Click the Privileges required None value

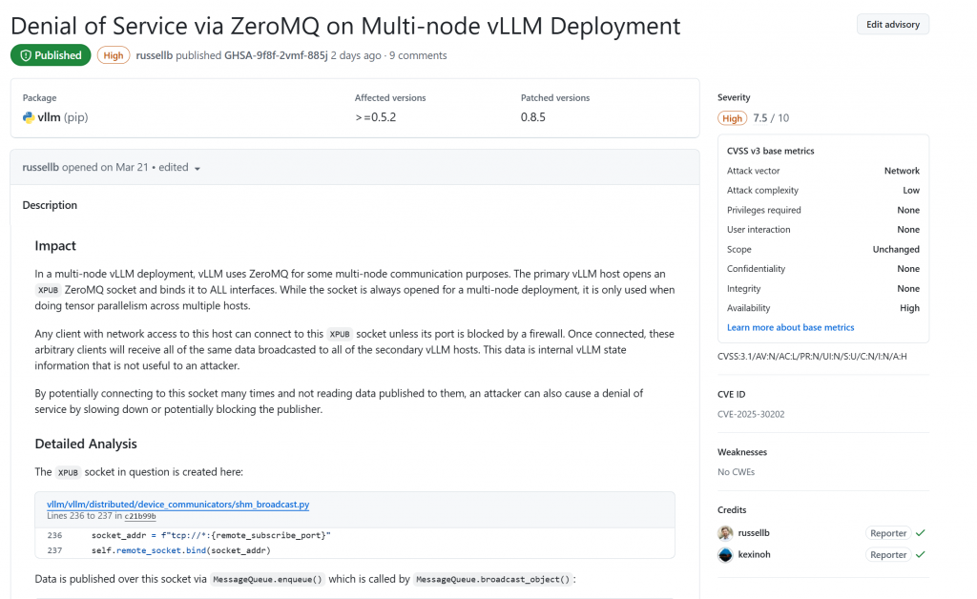click(908, 211)
